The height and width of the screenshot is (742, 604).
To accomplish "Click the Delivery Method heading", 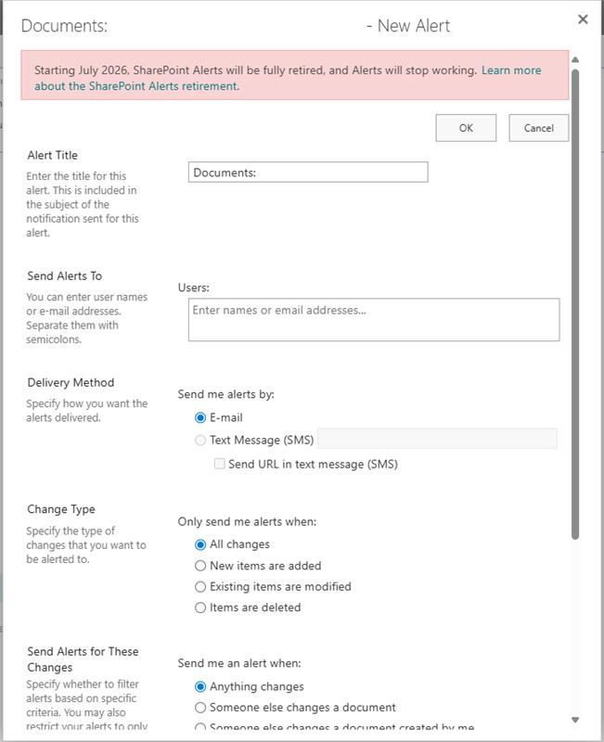I will [71, 382].
